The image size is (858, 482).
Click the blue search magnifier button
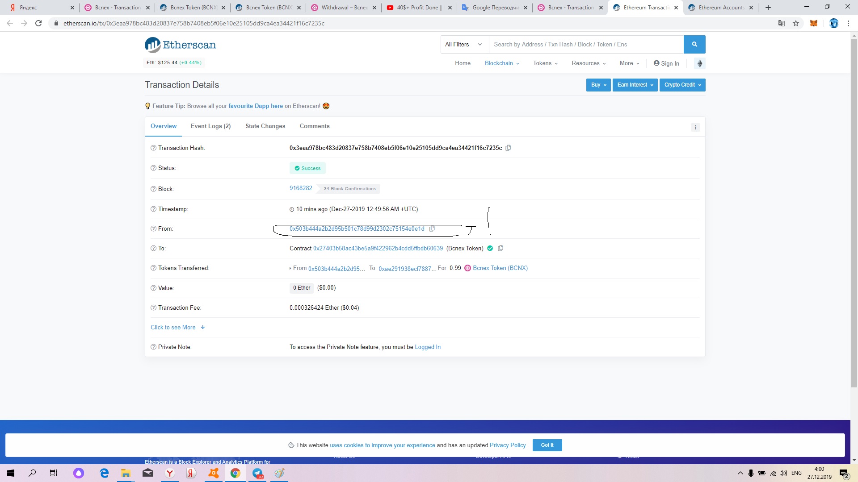(x=694, y=45)
